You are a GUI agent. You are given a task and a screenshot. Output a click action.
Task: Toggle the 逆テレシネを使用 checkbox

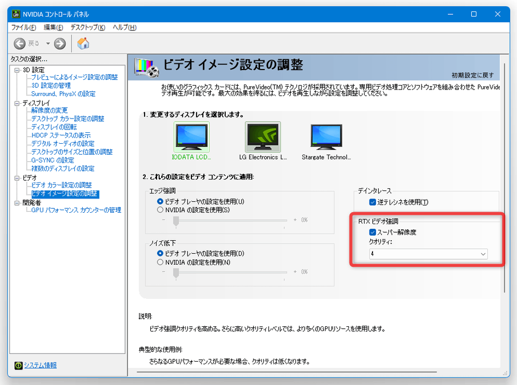point(372,202)
